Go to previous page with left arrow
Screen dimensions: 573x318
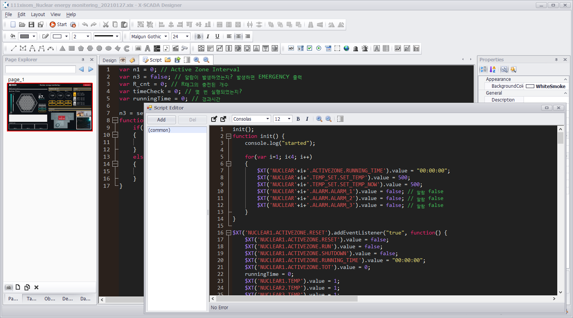click(x=81, y=69)
